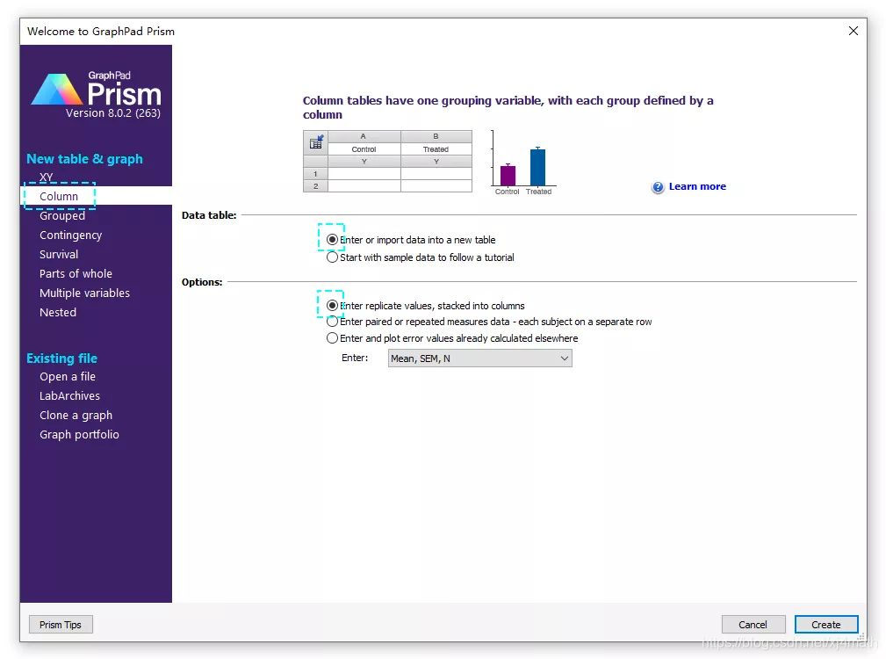The height and width of the screenshot is (659, 886).
Task: Open LabArchives option
Action: click(x=69, y=395)
